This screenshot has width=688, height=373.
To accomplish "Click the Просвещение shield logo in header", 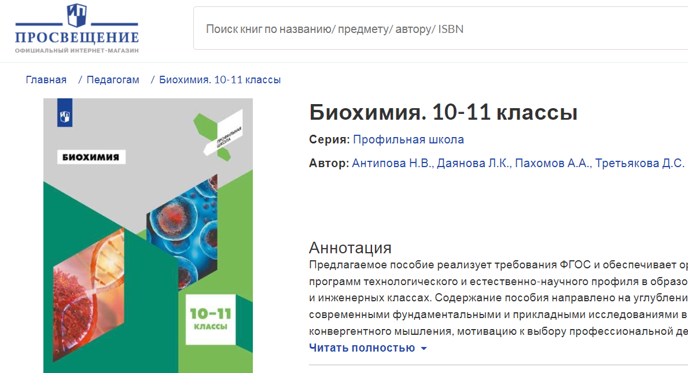I will click(77, 16).
